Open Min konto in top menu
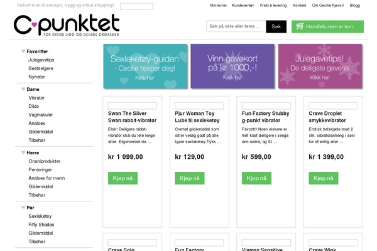 tap(218, 5)
